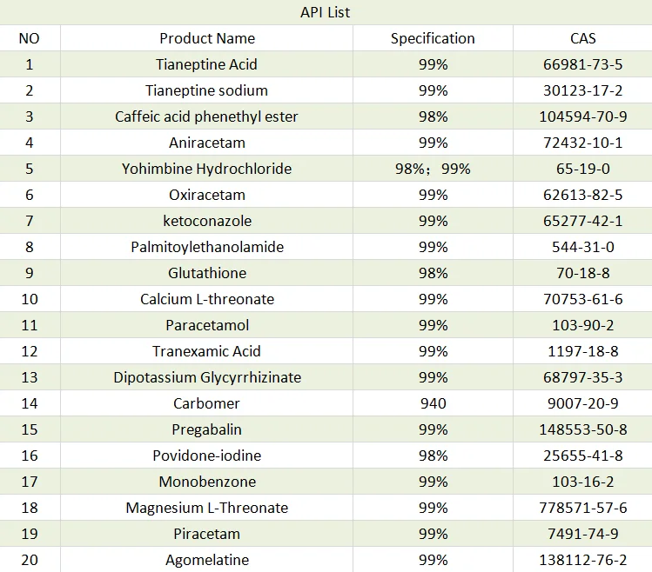Click the Carbomer 940 specification cell
This screenshot has height=572, width=652.
tap(433, 403)
